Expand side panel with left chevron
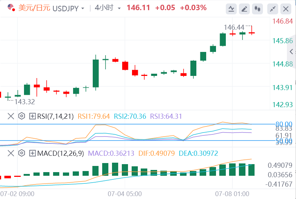 [291, 52]
